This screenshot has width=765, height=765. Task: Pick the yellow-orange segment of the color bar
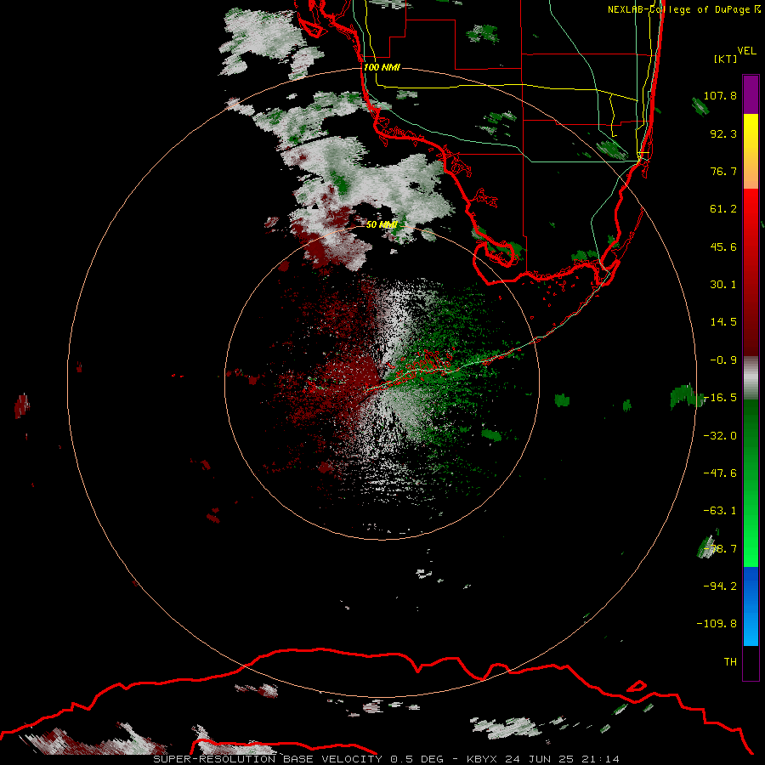(x=751, y=151)
